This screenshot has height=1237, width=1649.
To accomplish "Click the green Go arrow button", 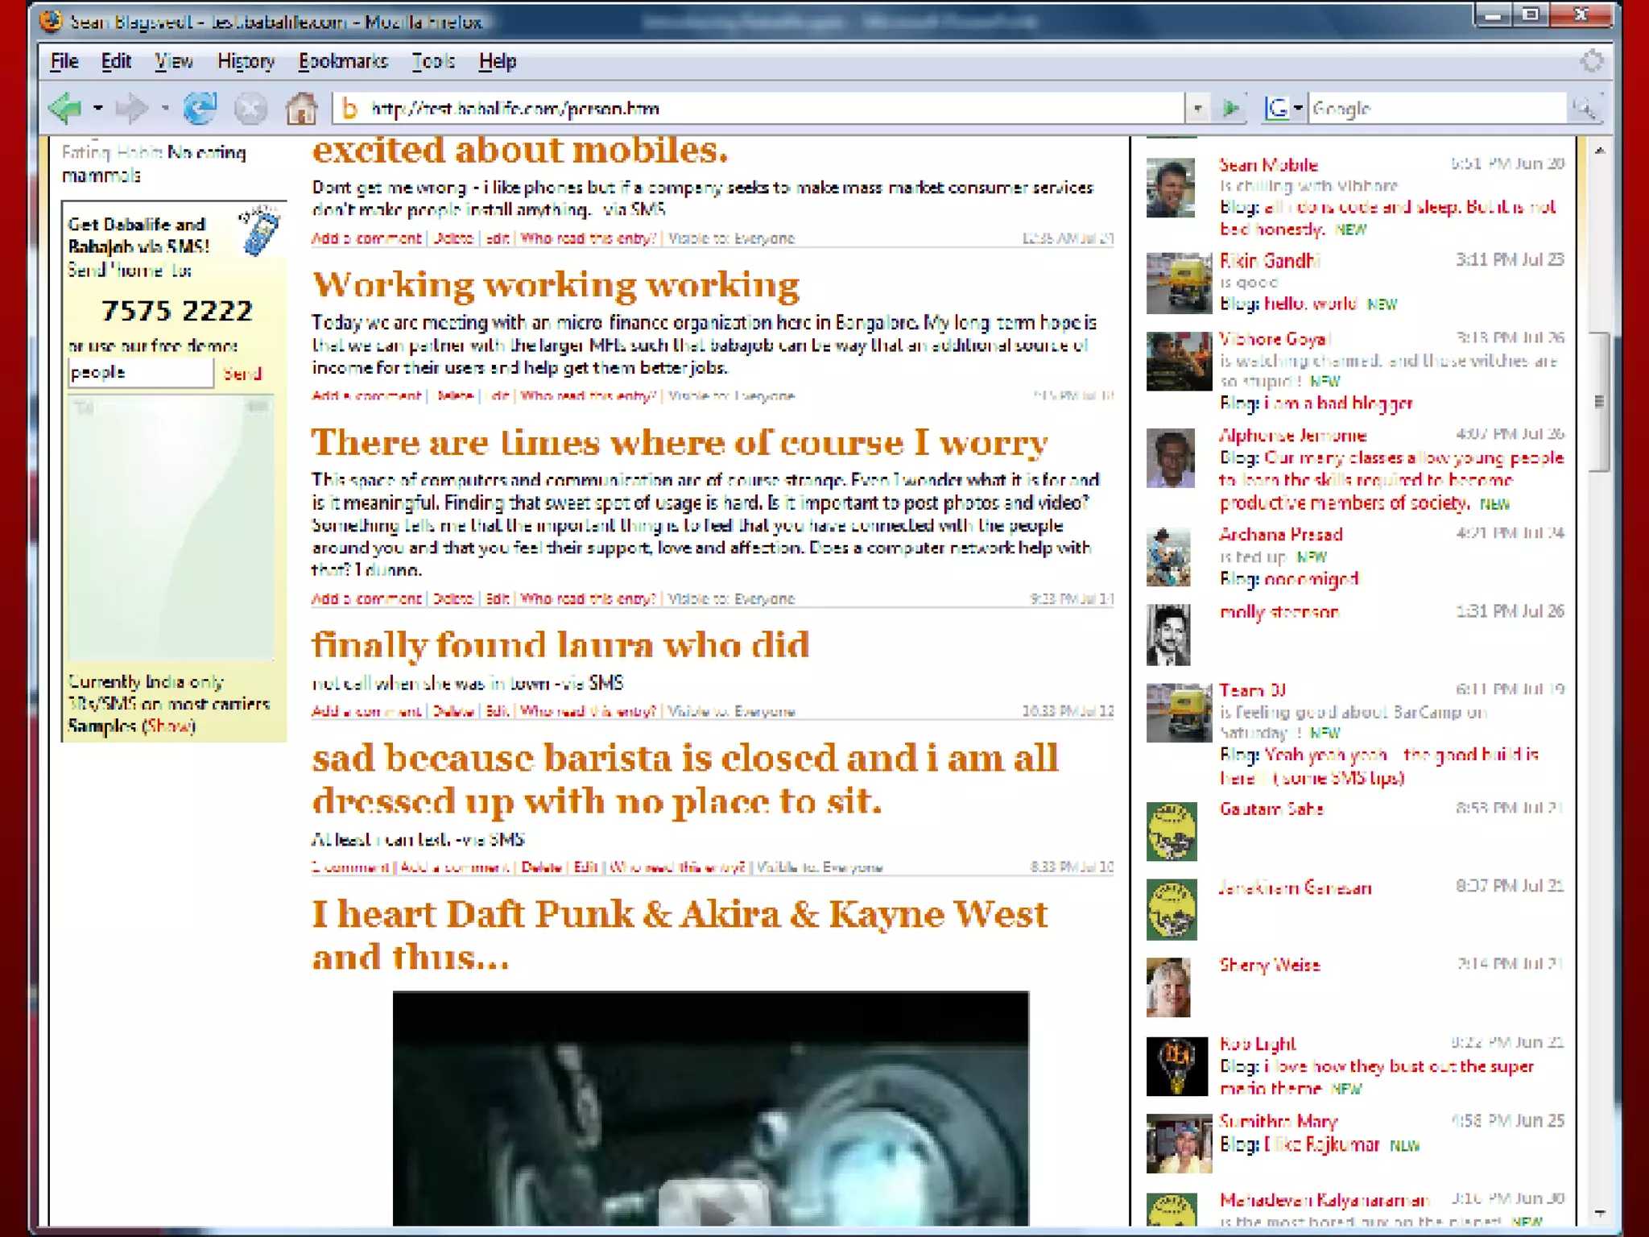I will (1230, 108).
